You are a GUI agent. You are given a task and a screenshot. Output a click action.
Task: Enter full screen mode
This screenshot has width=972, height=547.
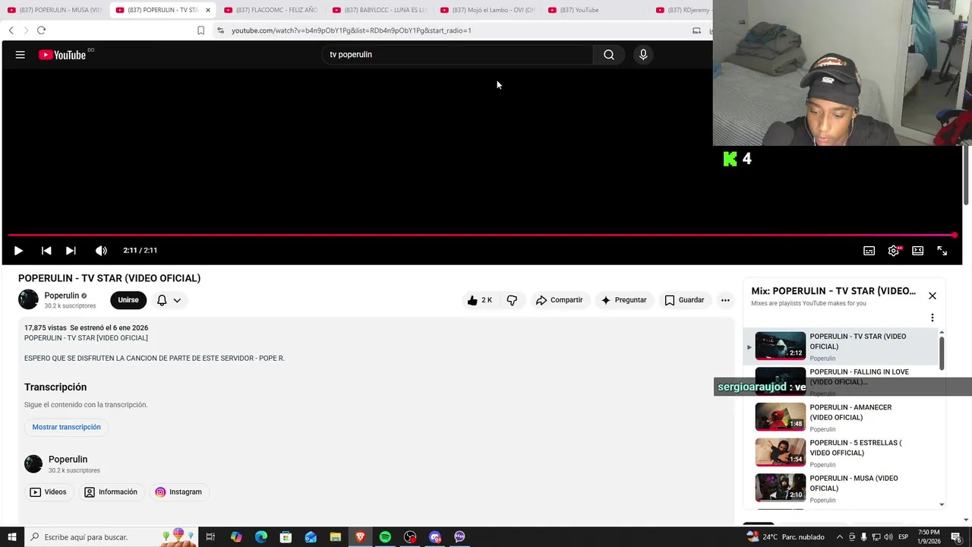tap(942, 251)
